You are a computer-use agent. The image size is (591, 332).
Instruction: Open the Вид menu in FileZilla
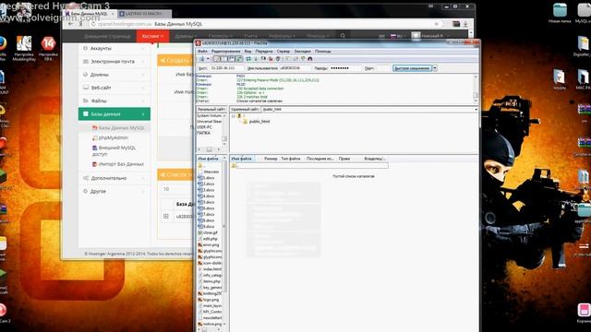(x=247, y=52)
